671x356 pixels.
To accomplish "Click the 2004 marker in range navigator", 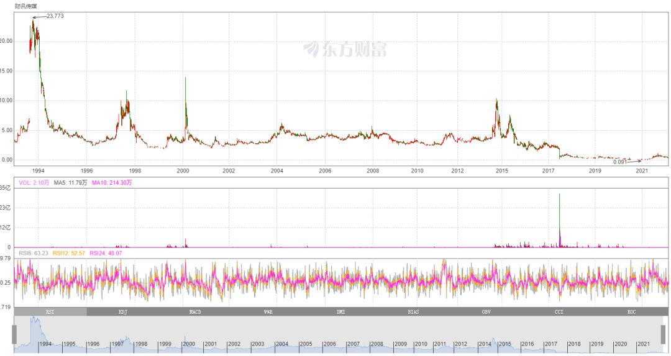I will (281, 344).
